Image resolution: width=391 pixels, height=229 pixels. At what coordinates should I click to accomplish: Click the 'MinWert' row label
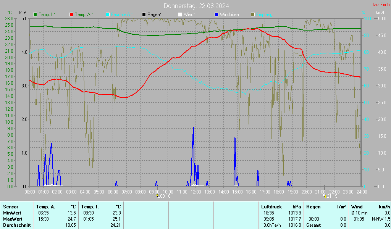(12, 213)
